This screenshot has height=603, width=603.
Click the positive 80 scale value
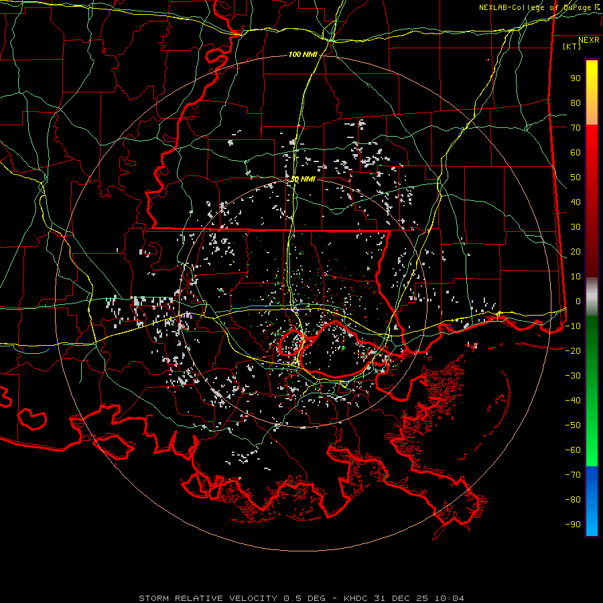tap(576, 103)
